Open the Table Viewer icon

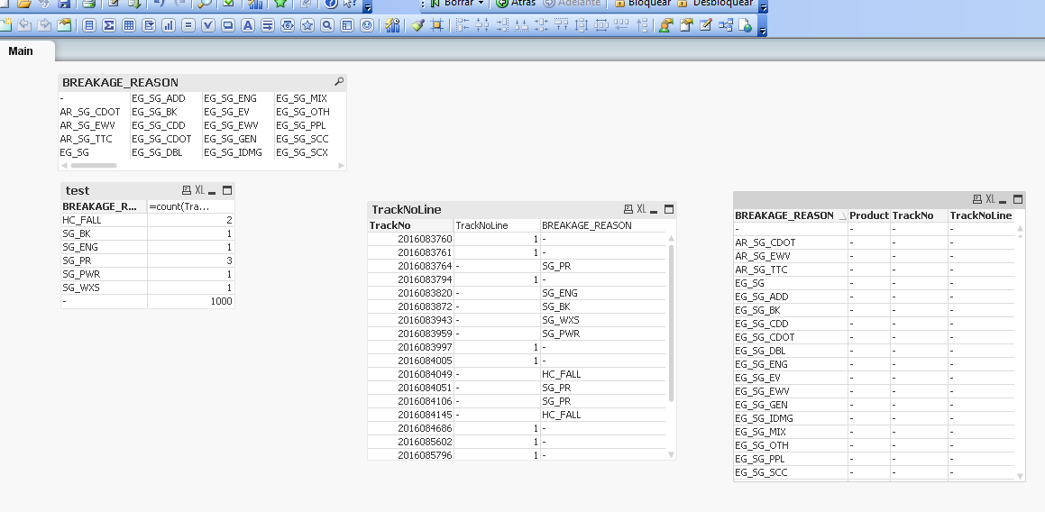click(x=726, y=25)
